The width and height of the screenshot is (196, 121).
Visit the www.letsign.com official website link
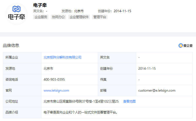click(56, 90)
